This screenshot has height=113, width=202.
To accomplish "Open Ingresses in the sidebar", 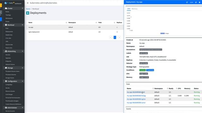I will pos(8,58).
